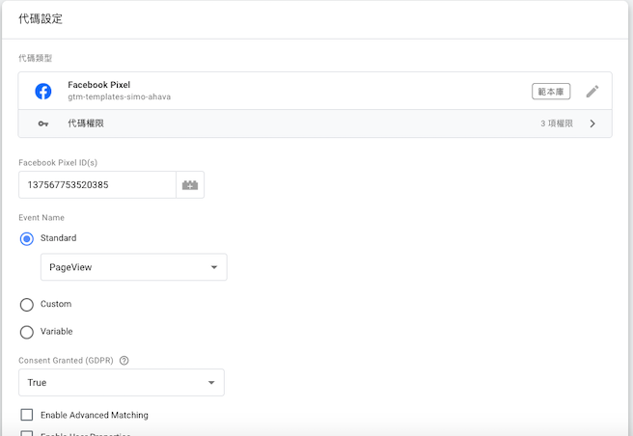This screenshot has width=633, height=436.
Task: Click the key icon beside 代碼權限
Action: tap(43, 123)
